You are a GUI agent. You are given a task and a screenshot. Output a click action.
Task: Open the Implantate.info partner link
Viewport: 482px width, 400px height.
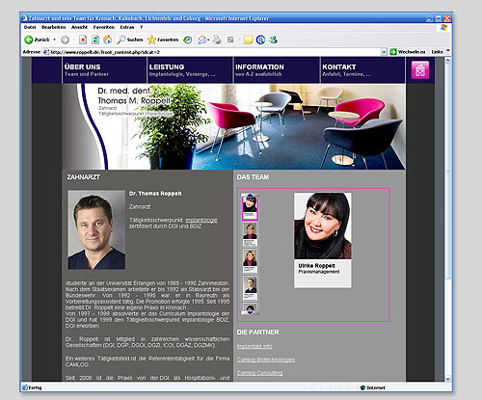coord(254,346)
